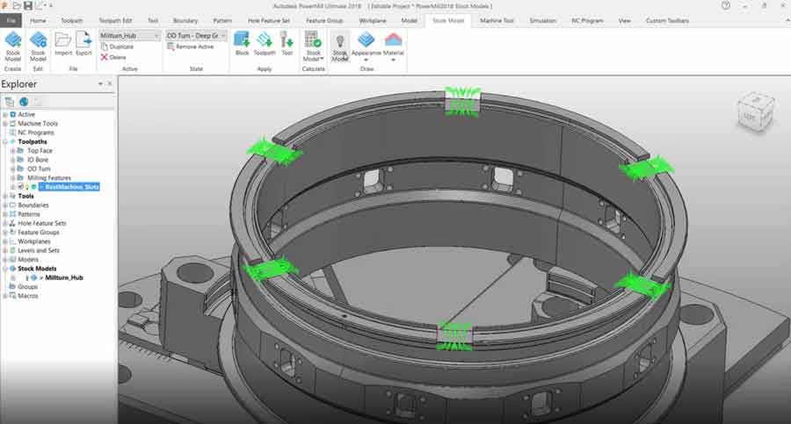Viewport: 791px width, 424px height.
Task: Apply Block to stock model
Action: point(242,44)
